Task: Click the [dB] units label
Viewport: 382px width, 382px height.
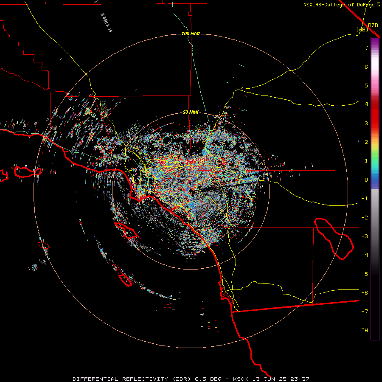Action: [x=362, y=29]
